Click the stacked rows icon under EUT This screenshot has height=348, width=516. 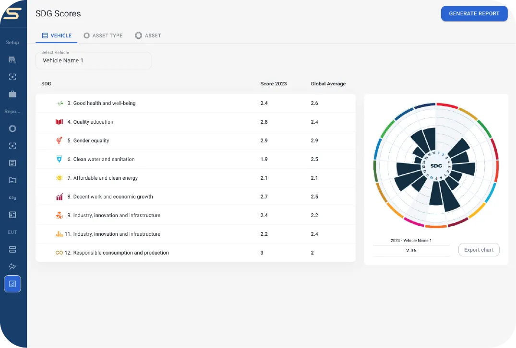coord(12,249)
